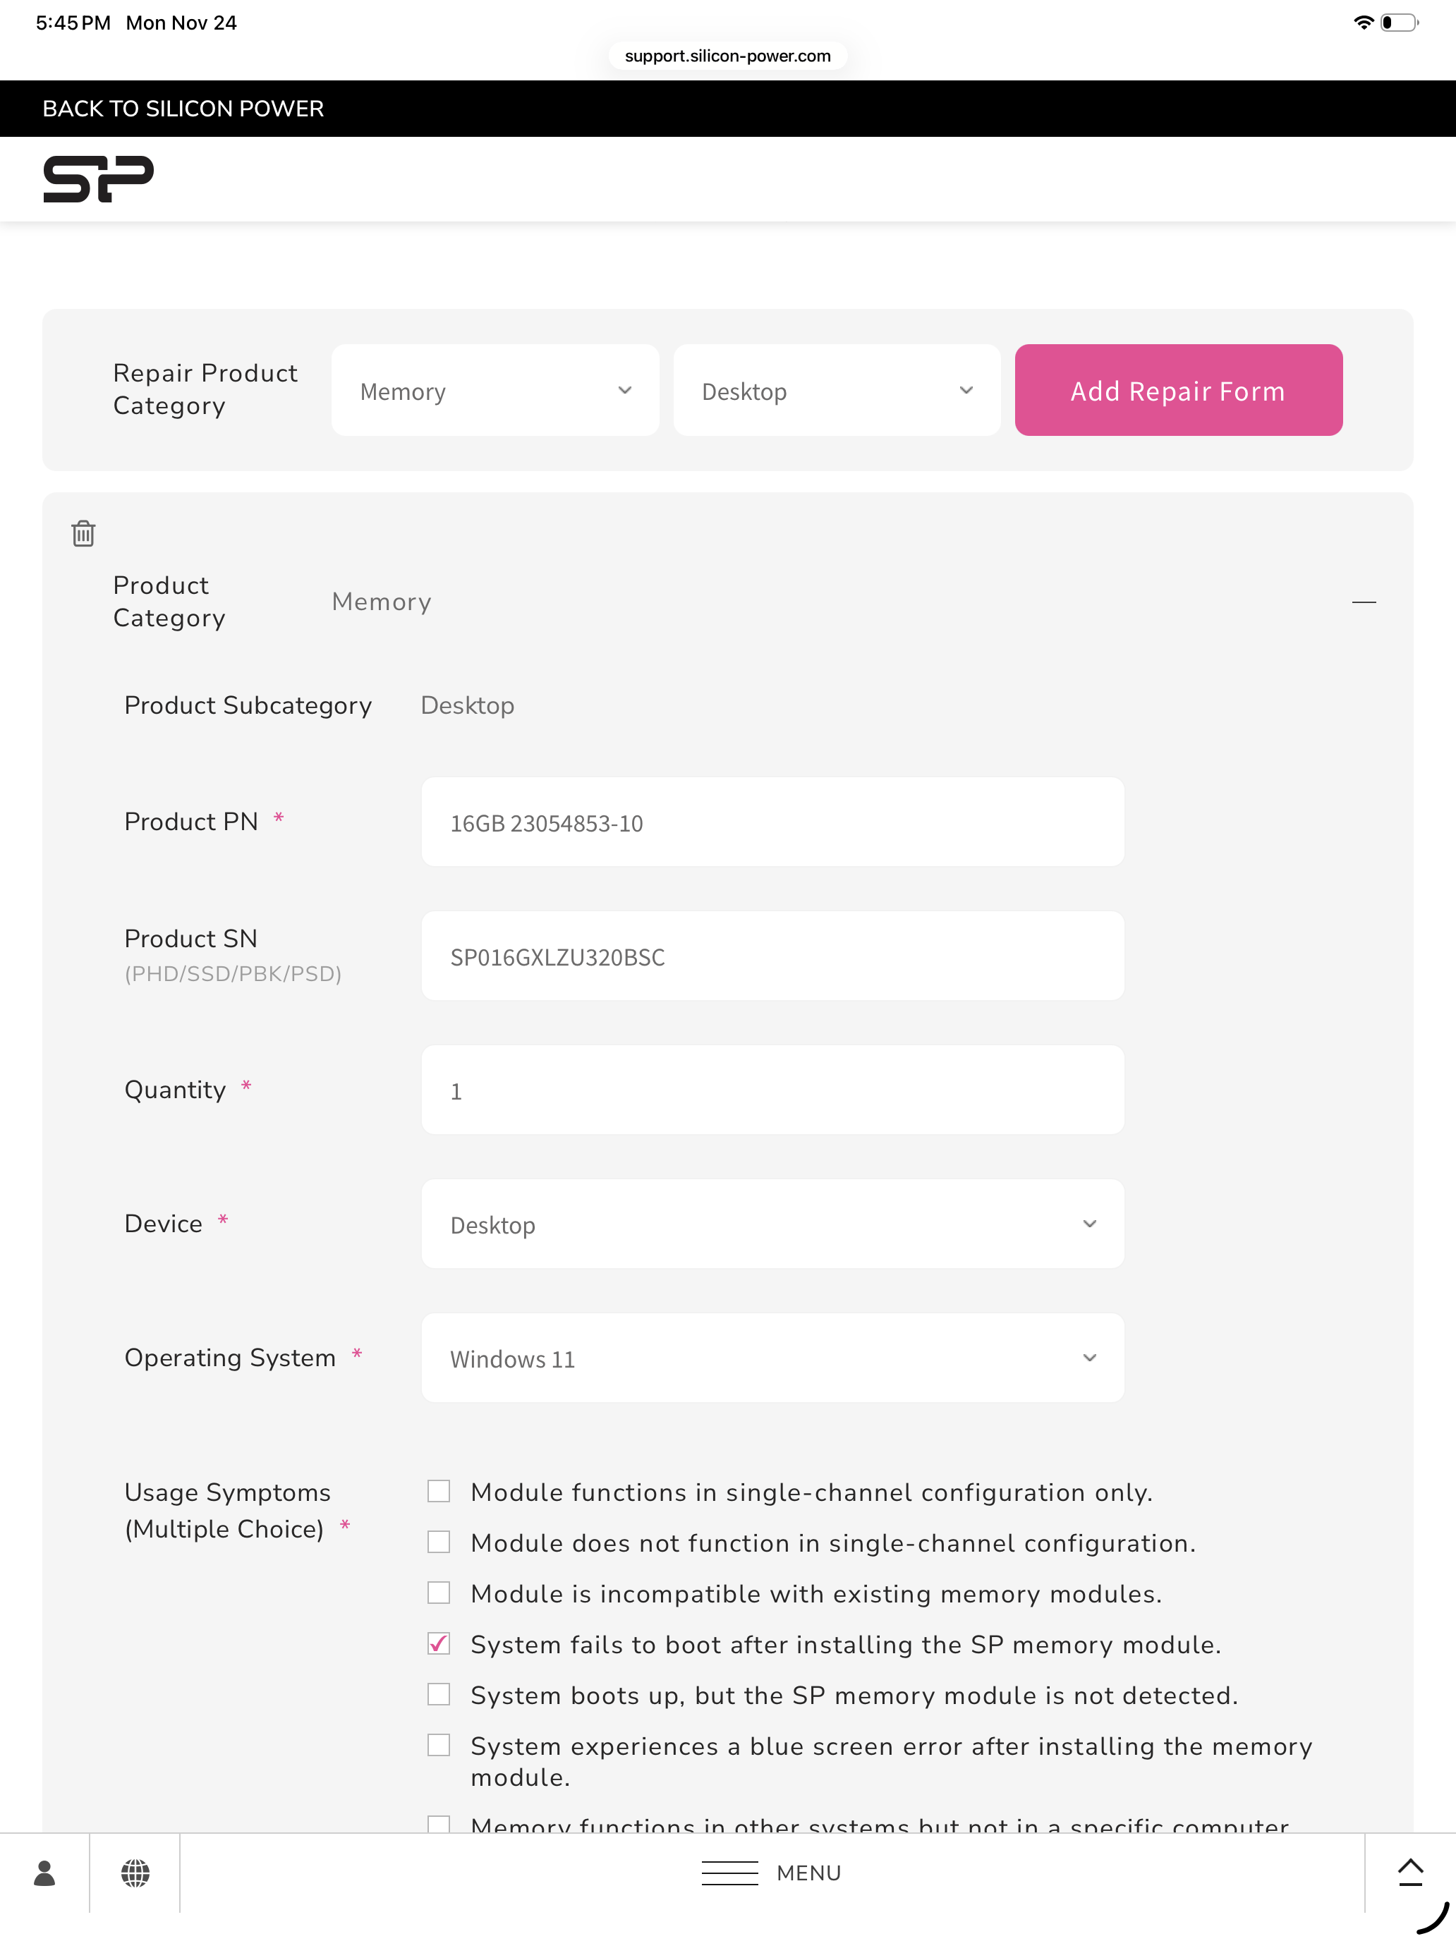The height and width of the screenshot is (1941, 1456).
Task: Uncheck 'System fails to boot' symptom
Action: (439, 1643)
